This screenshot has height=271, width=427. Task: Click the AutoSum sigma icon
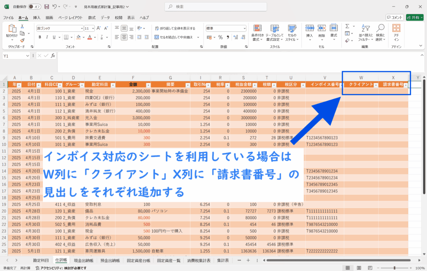click(347, 26)
